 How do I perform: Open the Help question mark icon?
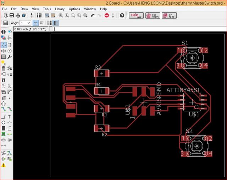click(122, 15)
